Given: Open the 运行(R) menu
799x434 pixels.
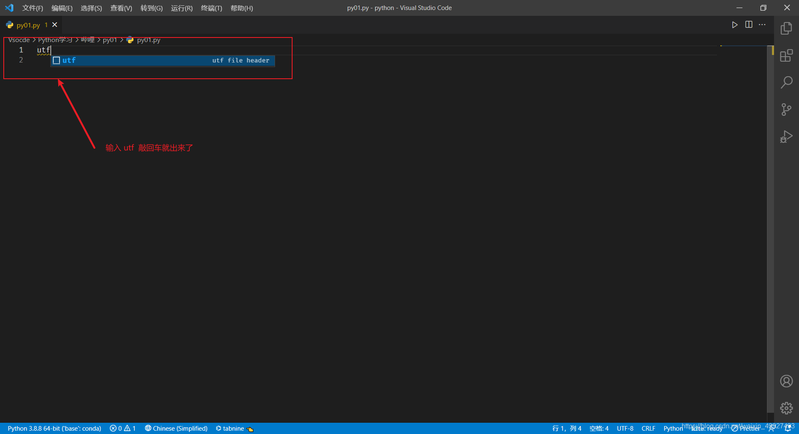Looking at the screenshot, I should (x=182, y=8).
